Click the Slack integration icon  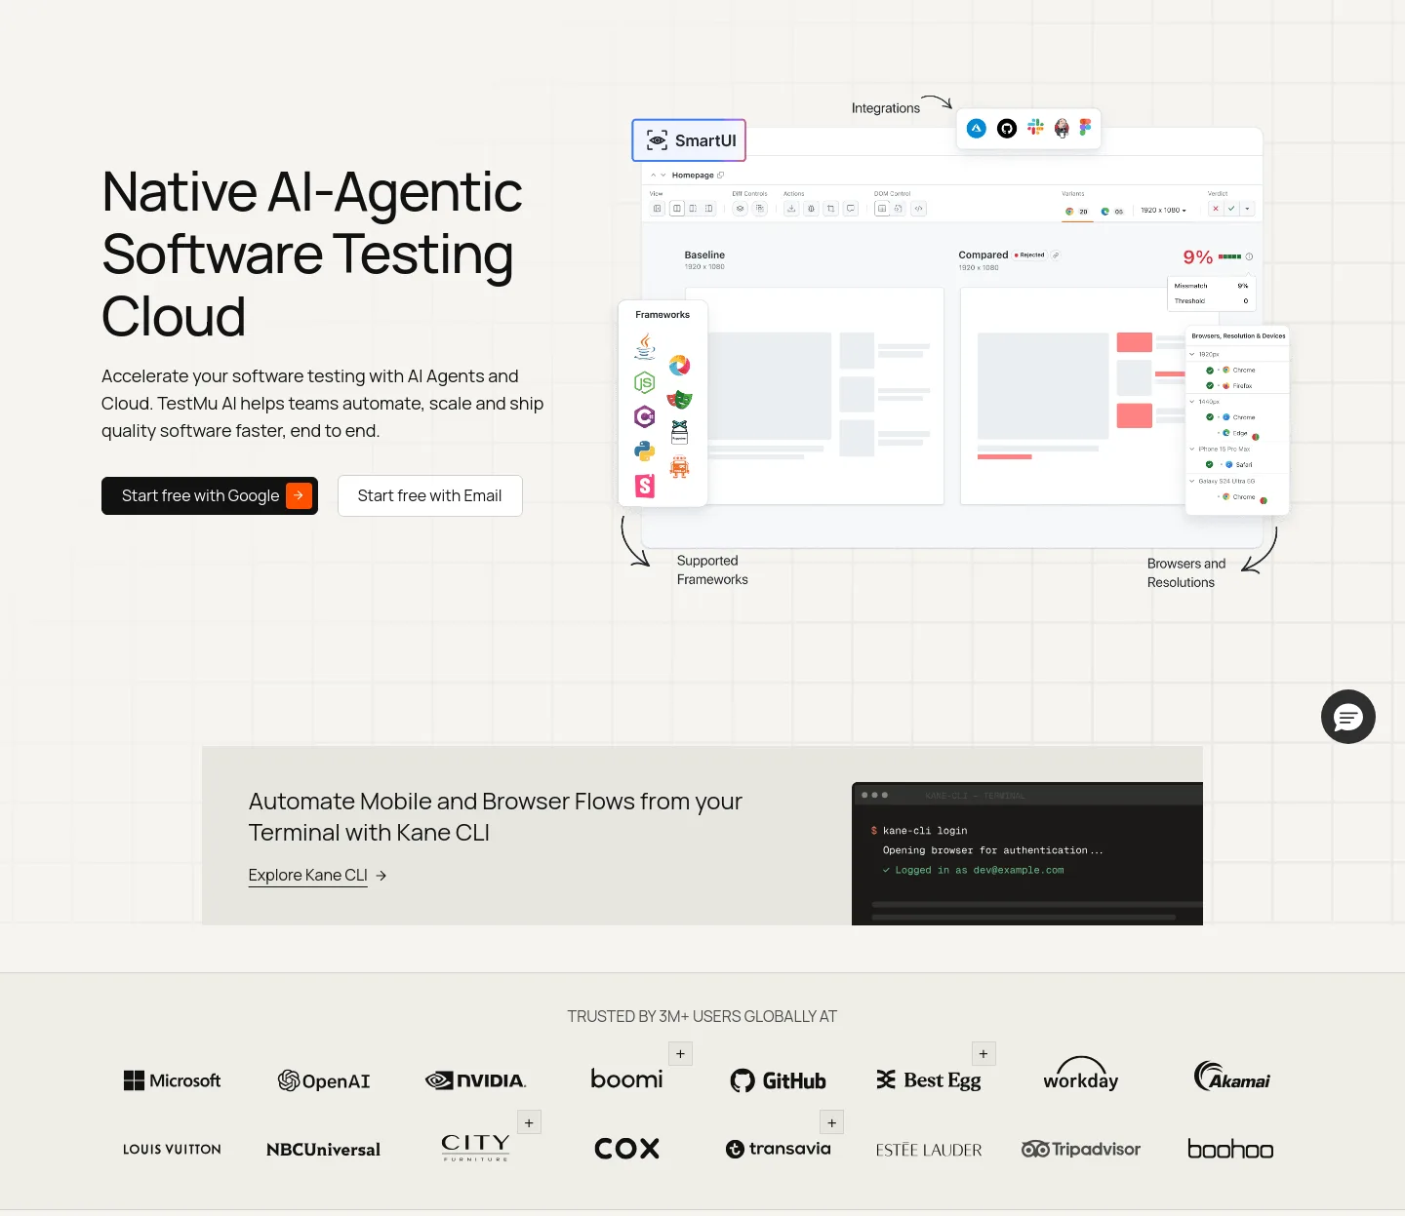point(1035,128)
